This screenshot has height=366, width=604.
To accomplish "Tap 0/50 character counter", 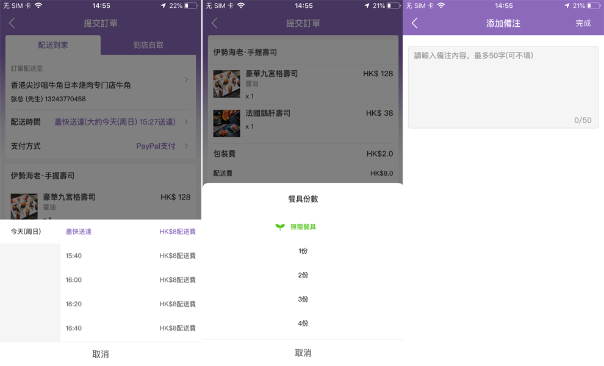I will (583, 120).
